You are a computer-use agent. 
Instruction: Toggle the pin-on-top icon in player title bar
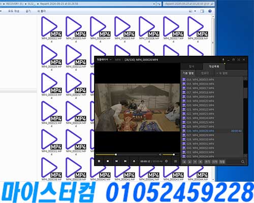pos(223,60)
